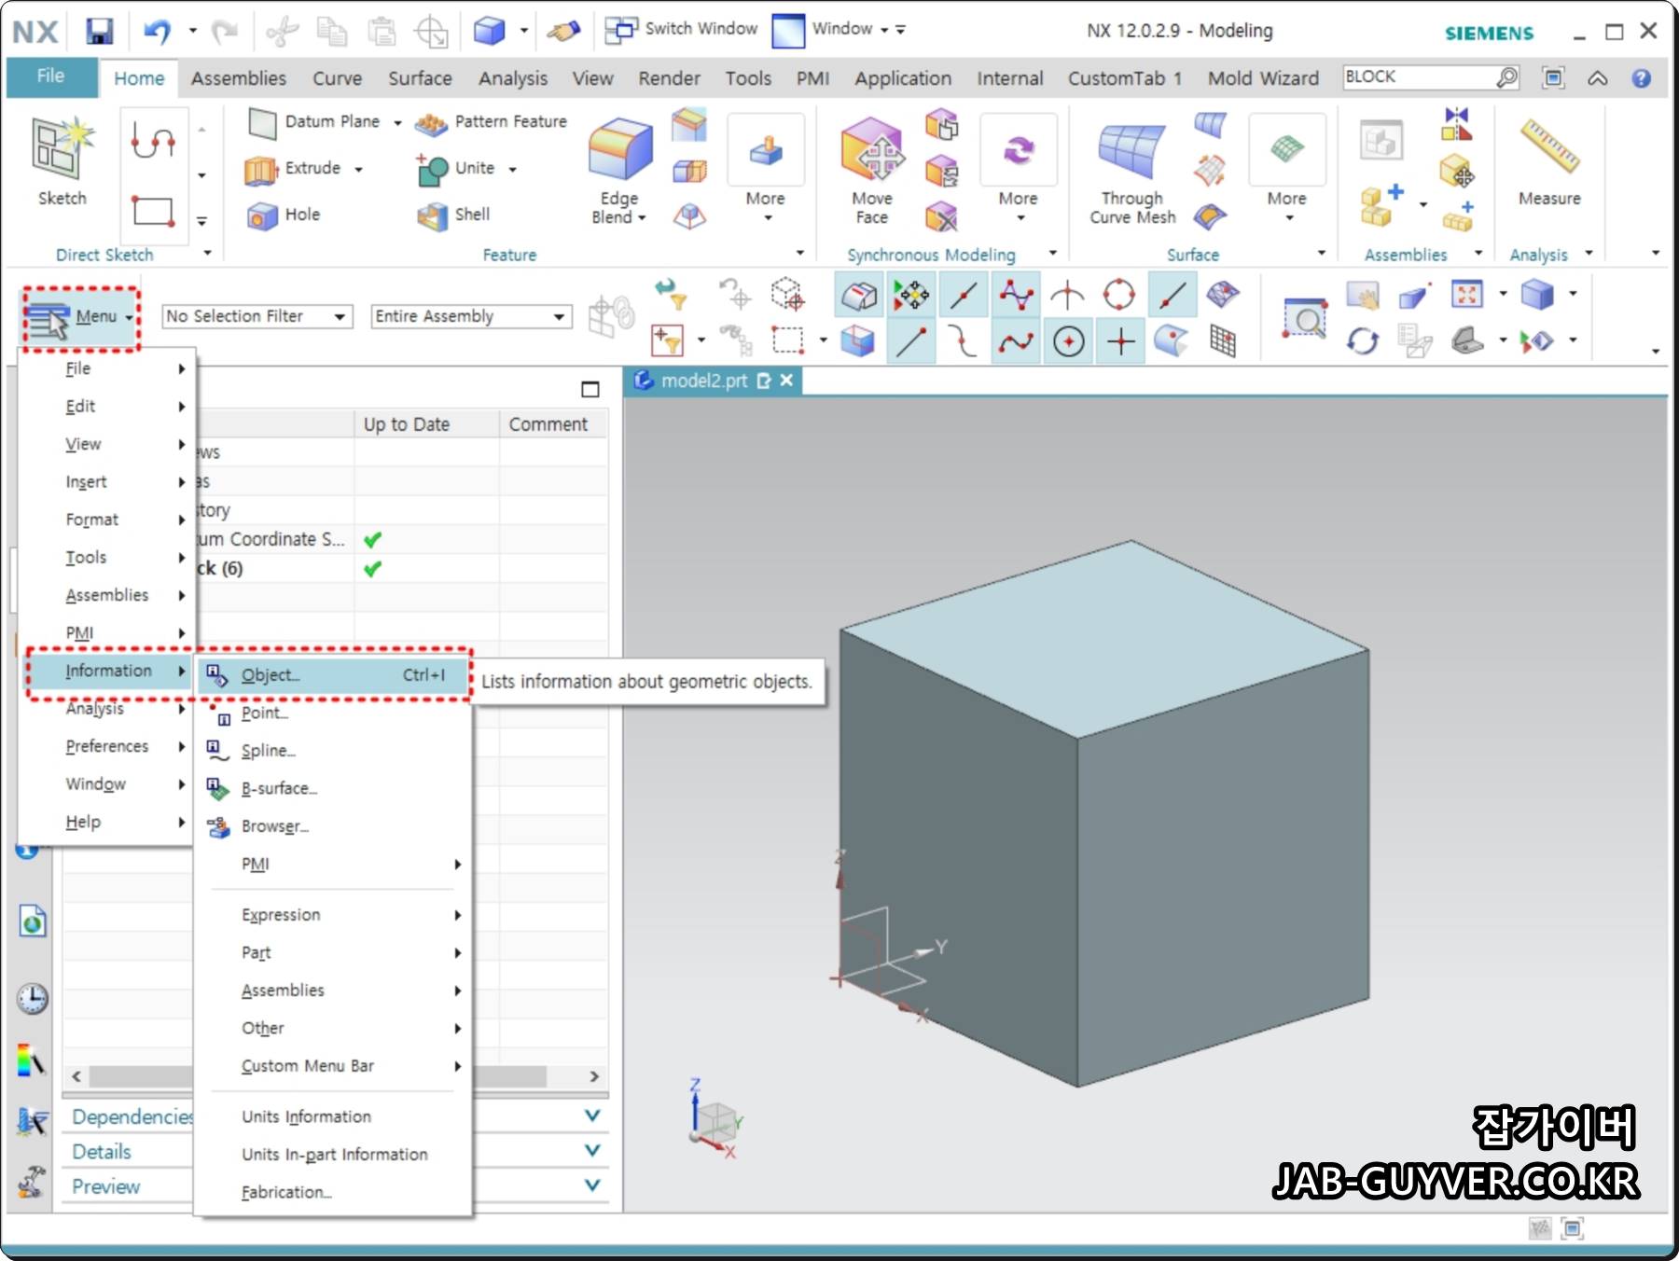Image resolution: width=1679 pixels, height=1261 pixels.
Task: Click the BLOCK command search field
Action: 1419,76
